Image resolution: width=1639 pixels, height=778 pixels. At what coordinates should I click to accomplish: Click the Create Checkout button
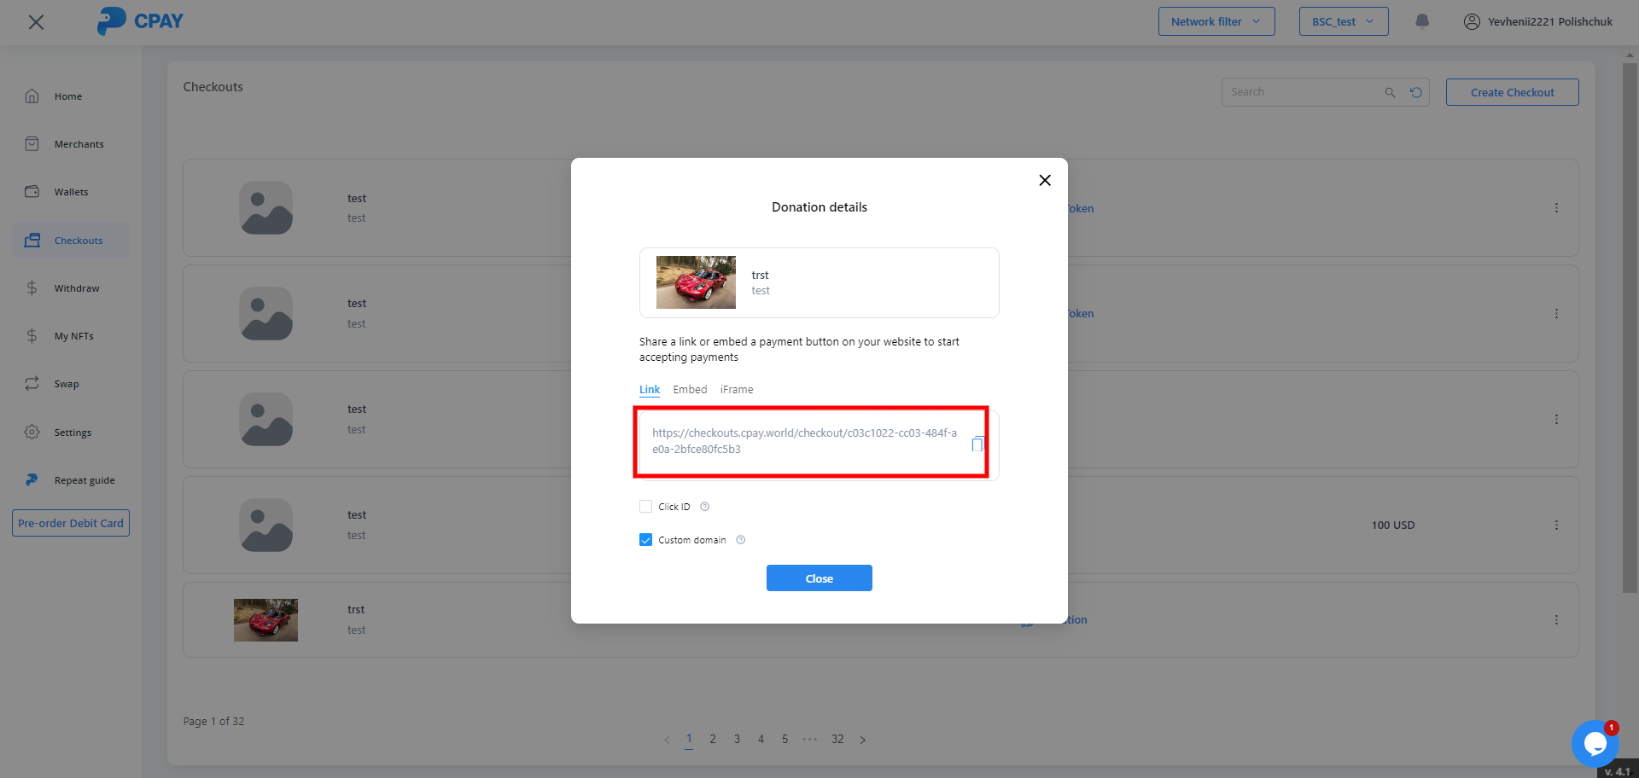(x=1512, y=92)
